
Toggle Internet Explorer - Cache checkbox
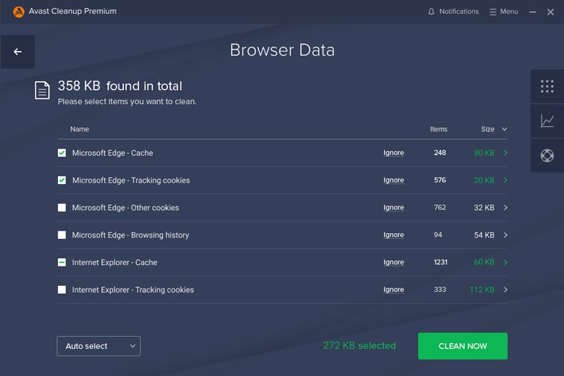point(62,262)
